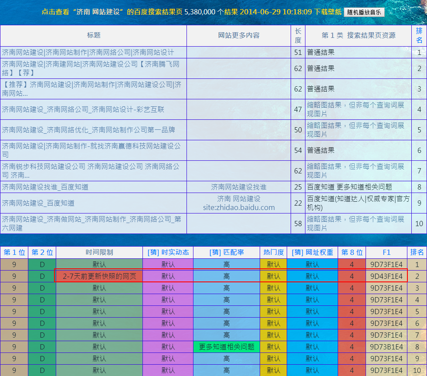427x376 pixels.
Task: Click the 时间限制 column header
Action: point(99,252)
